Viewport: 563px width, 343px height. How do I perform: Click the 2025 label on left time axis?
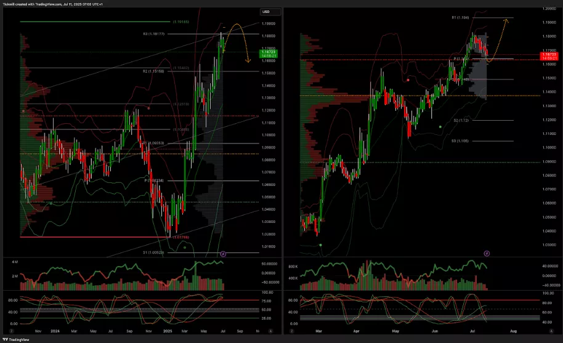point(166,331)
